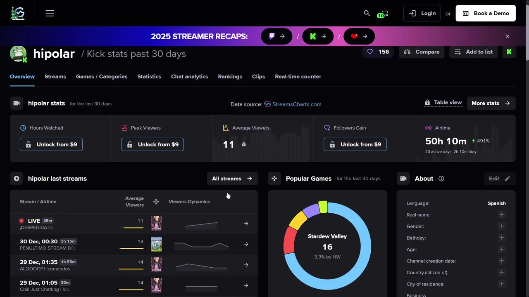
Task: Click the More stats button
Action: pos(491,103)
